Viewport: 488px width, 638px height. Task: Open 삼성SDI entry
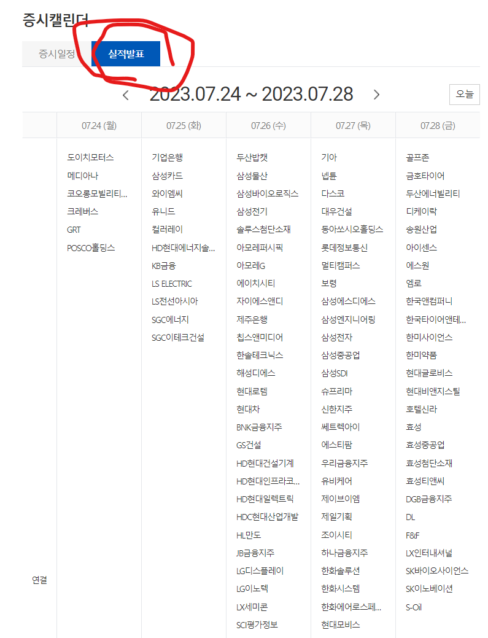(335, 373)
